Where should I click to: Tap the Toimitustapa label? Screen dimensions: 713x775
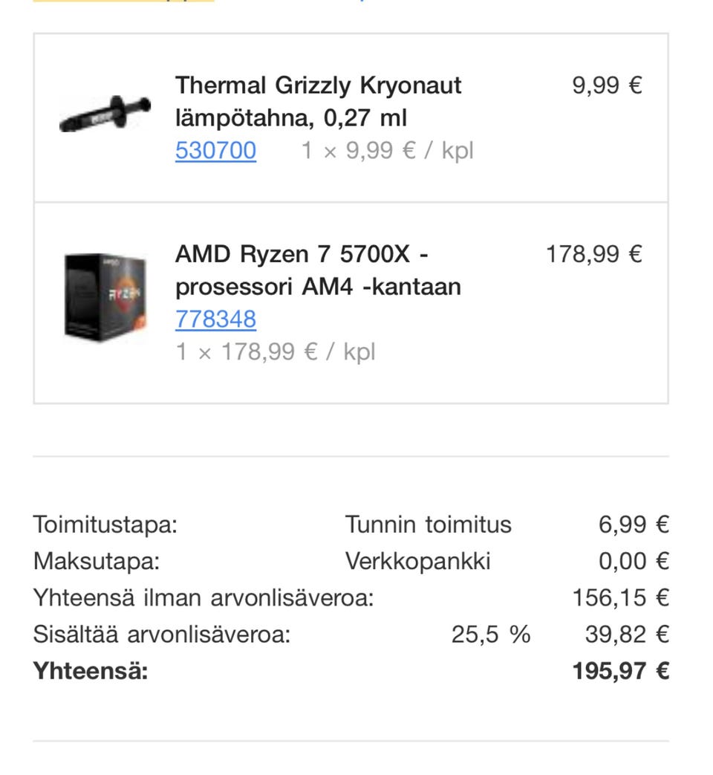pos(105,525)
